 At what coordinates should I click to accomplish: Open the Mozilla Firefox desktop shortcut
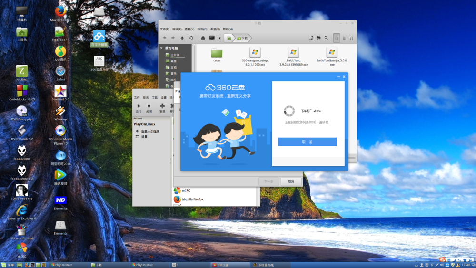pos(60,13)
